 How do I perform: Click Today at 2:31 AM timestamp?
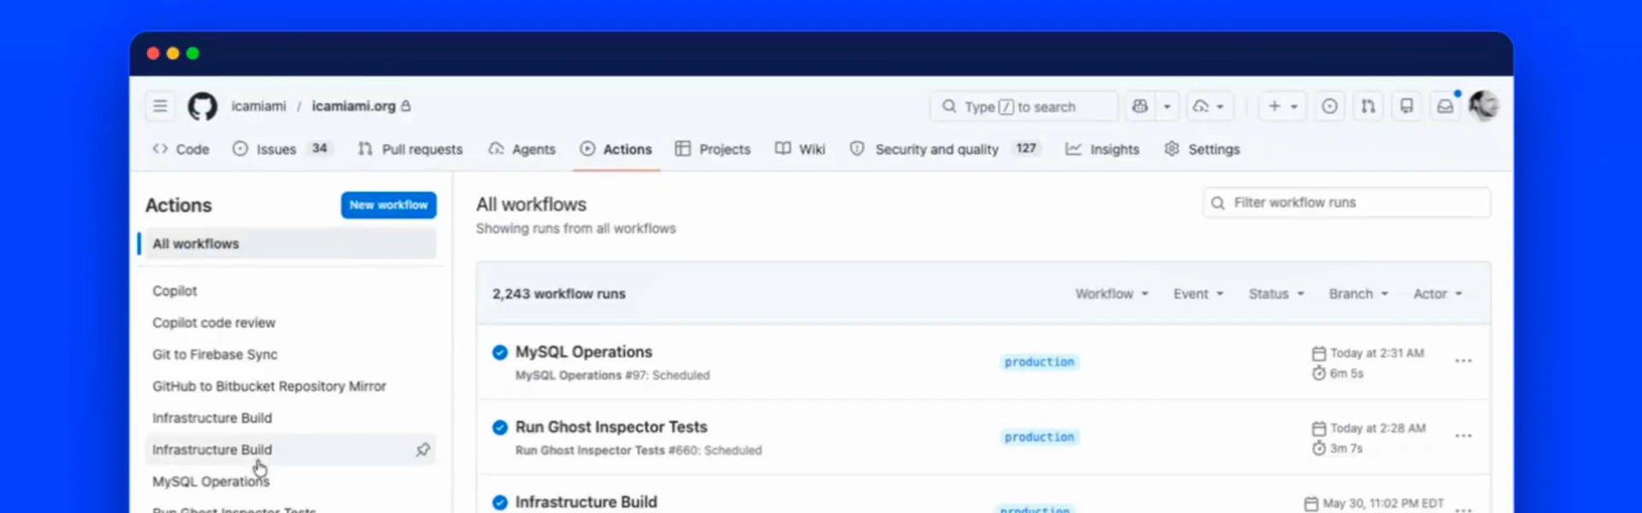1377,353
